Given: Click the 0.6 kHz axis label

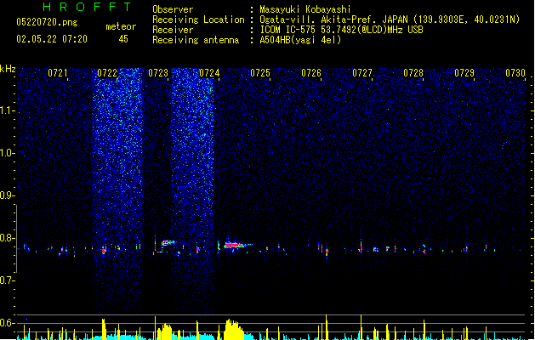Looking at the screenshot, I should point(7,323).
